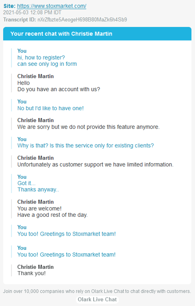Click the 'Got it...' message
Screen dimensions: 195x306
click(x=26, y=183)
